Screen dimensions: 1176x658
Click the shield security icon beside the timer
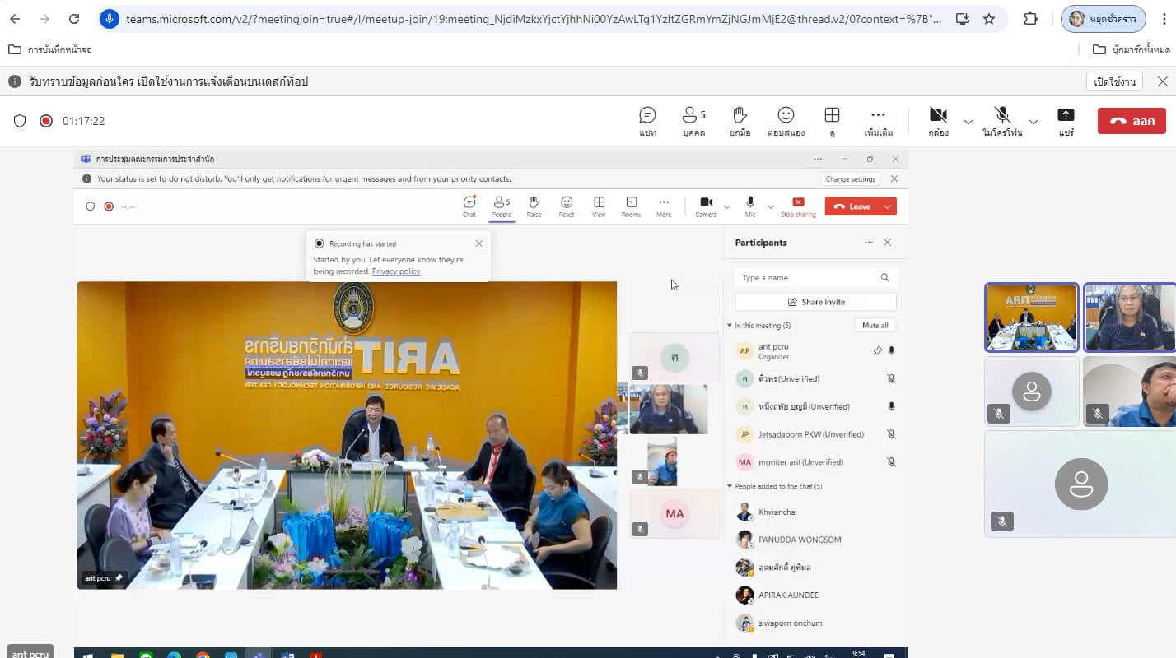(20, 121)
